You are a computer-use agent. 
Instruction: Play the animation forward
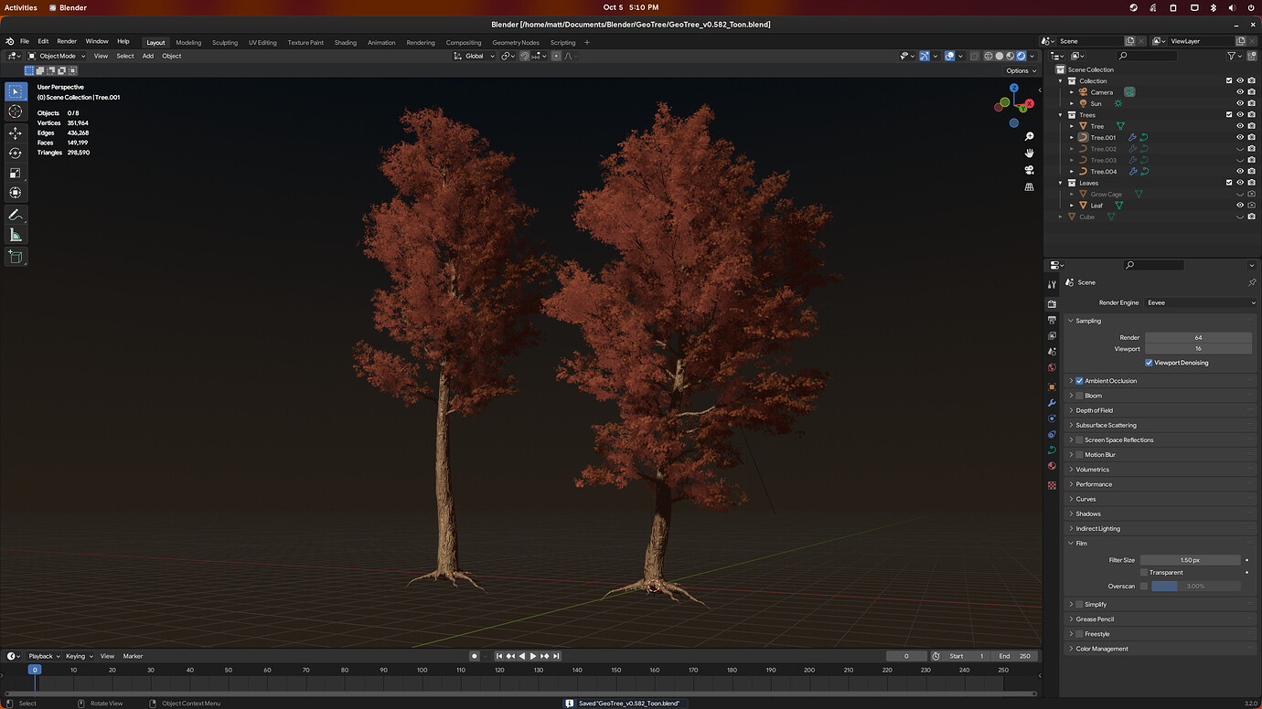point(533,656)
